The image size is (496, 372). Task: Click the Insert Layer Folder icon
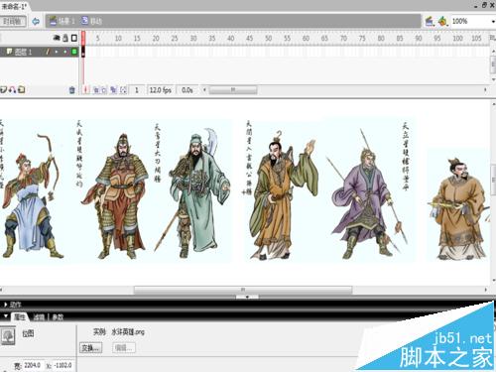pos(22,89)
